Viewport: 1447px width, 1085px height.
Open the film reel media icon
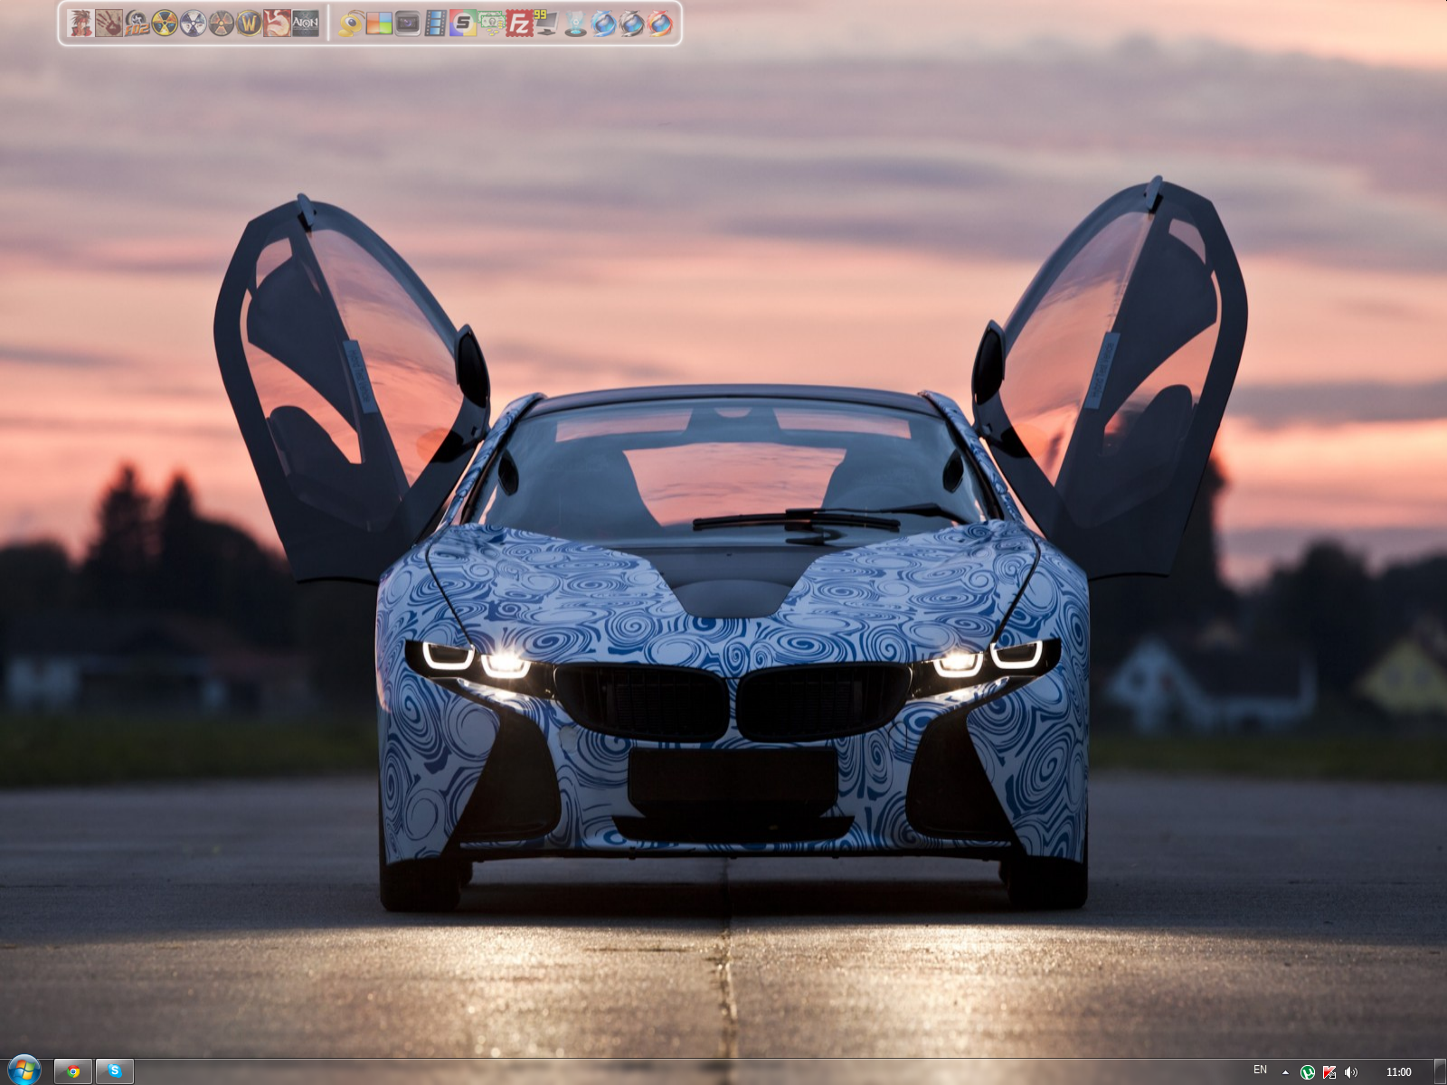436,24
